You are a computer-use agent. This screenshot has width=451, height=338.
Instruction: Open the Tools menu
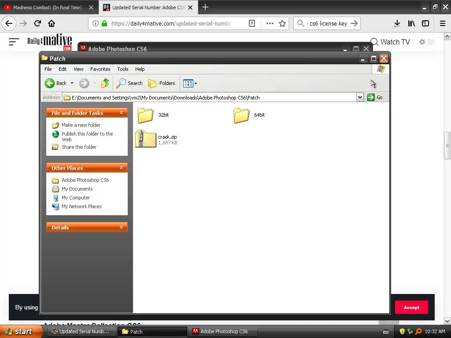click(123, 69)
